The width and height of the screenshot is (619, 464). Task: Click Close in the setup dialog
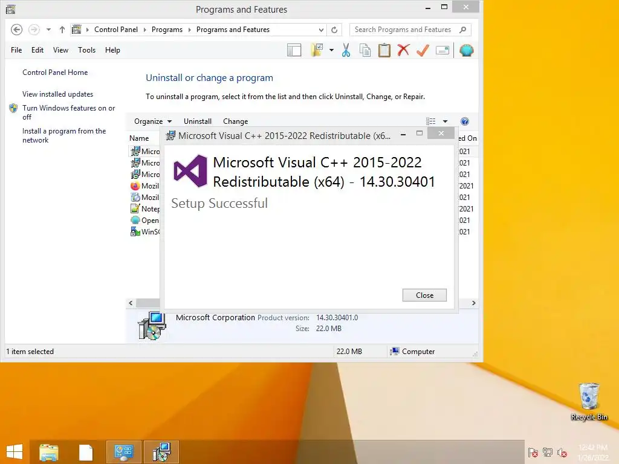424,295
